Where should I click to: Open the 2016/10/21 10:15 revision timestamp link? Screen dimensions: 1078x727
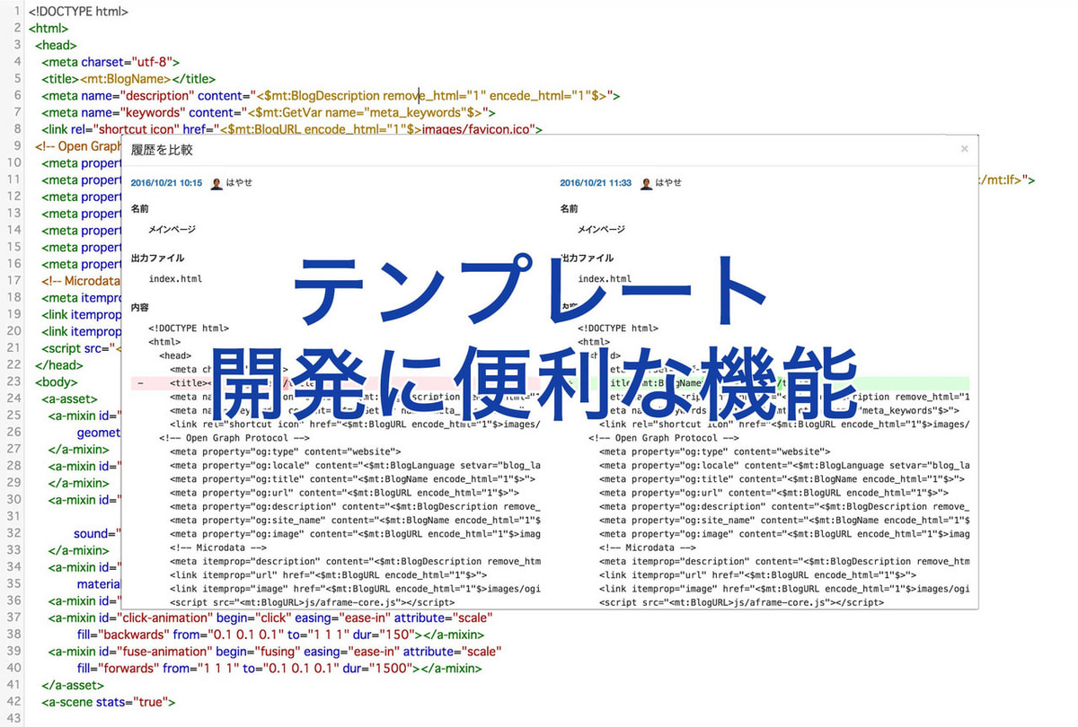pyautogui.click(x=166, y=183)
